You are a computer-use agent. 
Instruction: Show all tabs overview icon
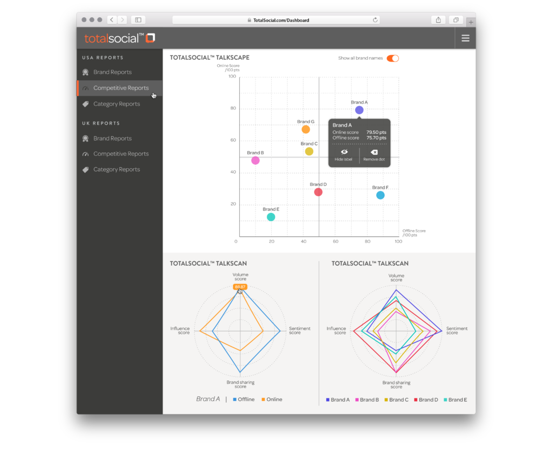click(x=456, y=20)
